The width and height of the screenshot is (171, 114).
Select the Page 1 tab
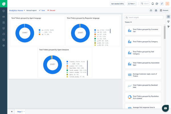coord(20,112)
